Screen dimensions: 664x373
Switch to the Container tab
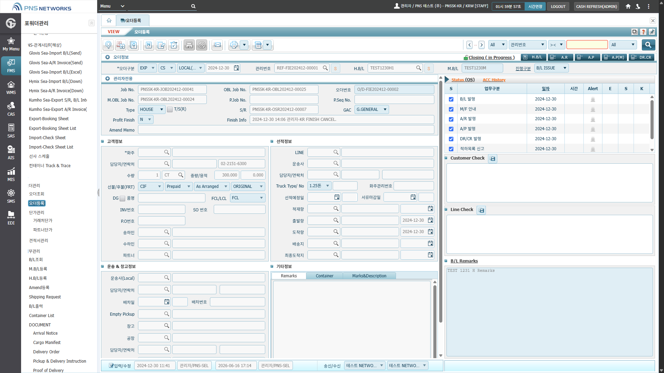pyautogui.click(x=324, y=276)
